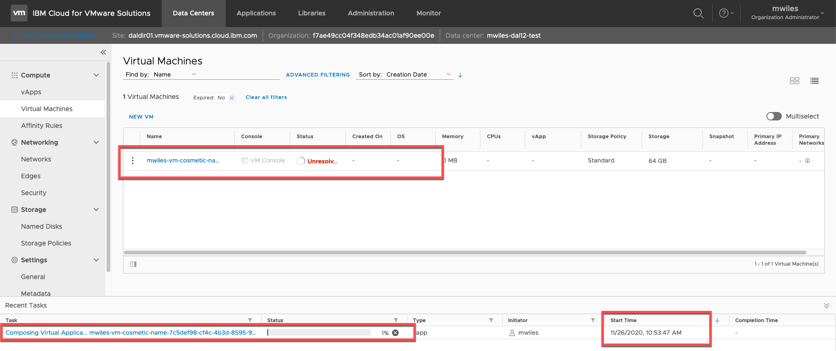Cancel the composing task in progress
Screen dimensions: 836x351
tap(395, 333)
